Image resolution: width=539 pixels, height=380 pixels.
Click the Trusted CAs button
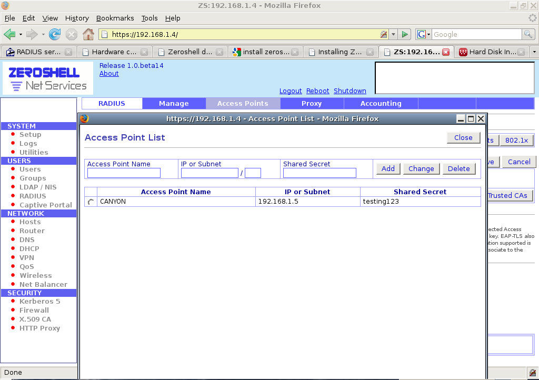[x=510, y=195]
